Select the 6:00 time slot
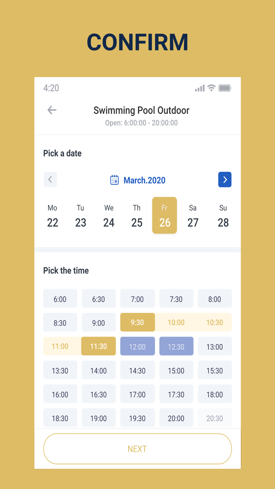Image resolution: width=275 pixels, height=489 pixels. pos(60,299)
